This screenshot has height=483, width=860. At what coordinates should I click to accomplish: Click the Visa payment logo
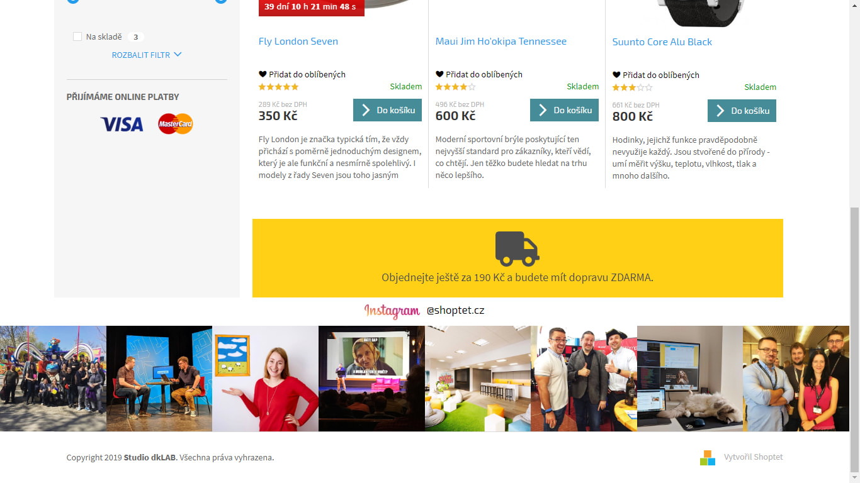pos(122,125)
